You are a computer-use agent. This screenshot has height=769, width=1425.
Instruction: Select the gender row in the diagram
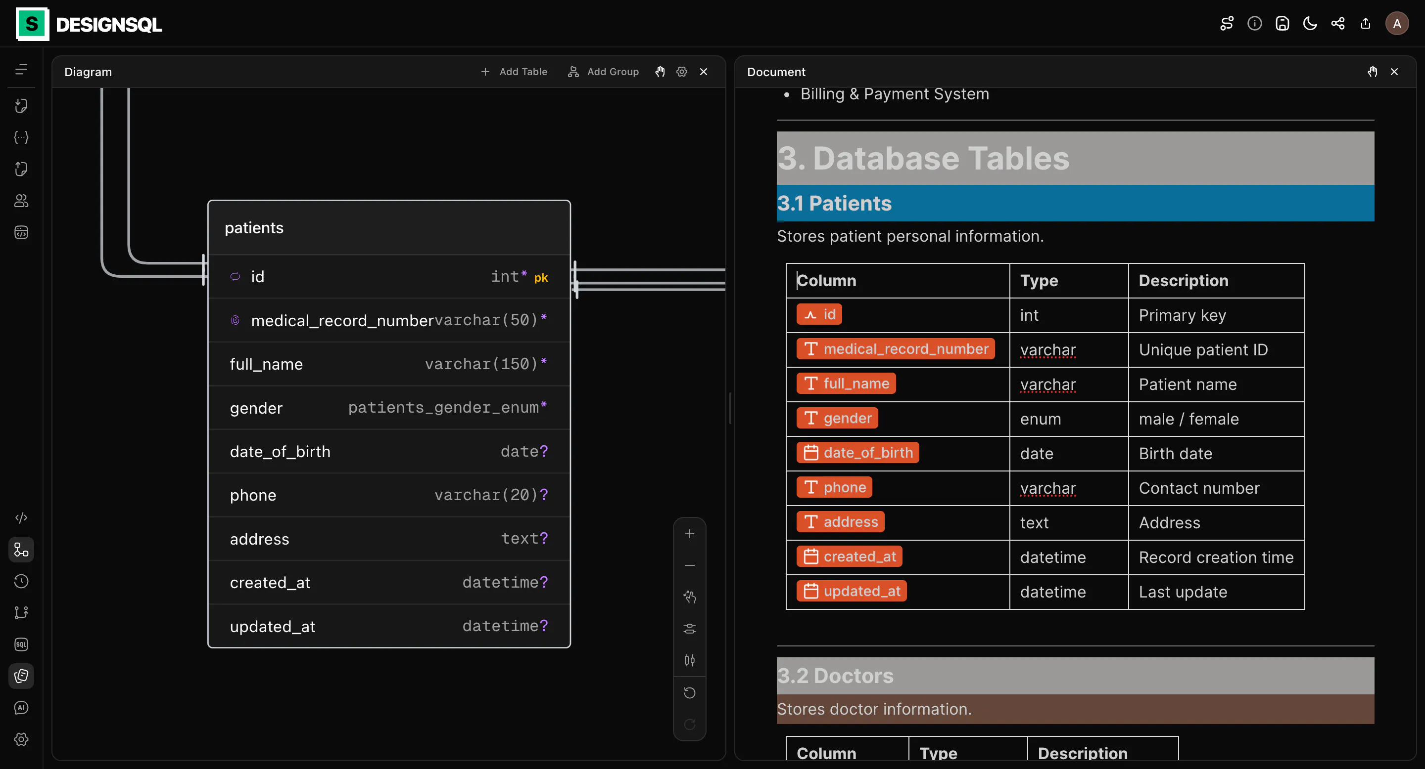click(389, 408)
